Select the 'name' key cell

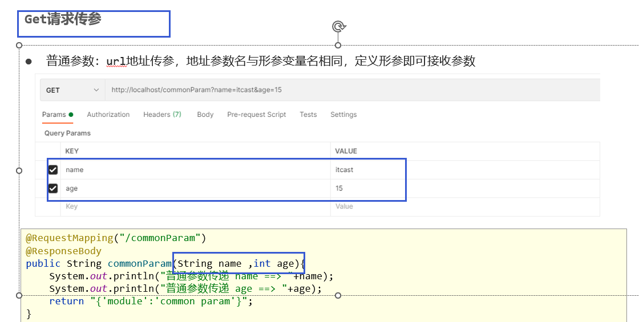tap(195, 170)
